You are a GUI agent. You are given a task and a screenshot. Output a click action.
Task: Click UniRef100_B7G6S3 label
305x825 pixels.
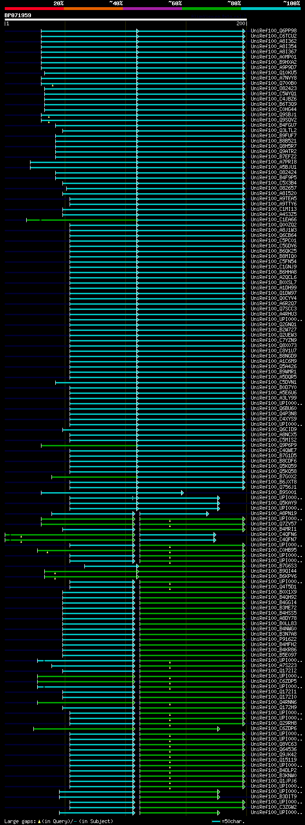coord(274,566)
